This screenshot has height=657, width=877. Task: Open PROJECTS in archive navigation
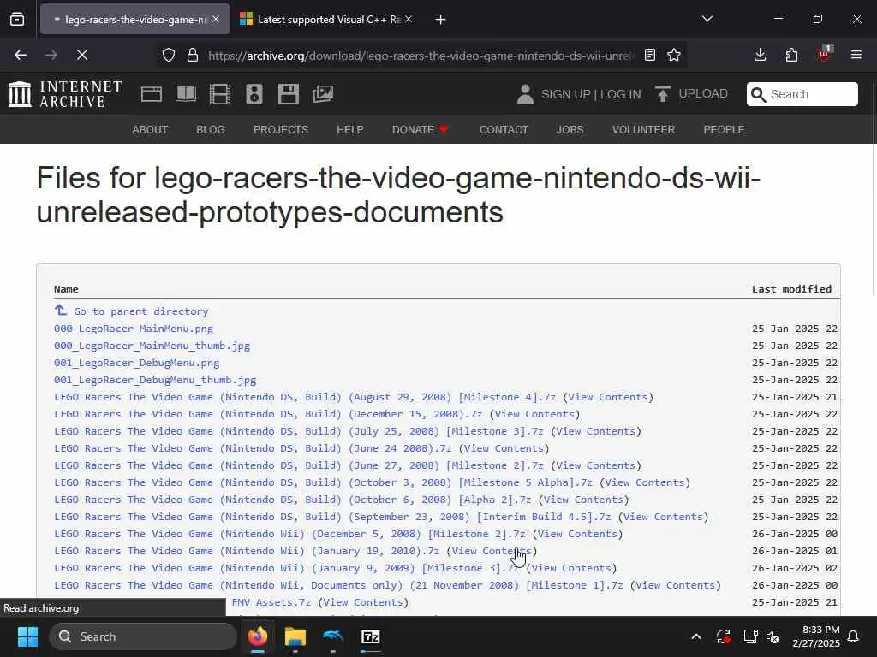point(281,130)
